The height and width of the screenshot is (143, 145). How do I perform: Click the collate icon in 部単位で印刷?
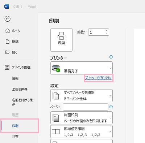(56, 132)
